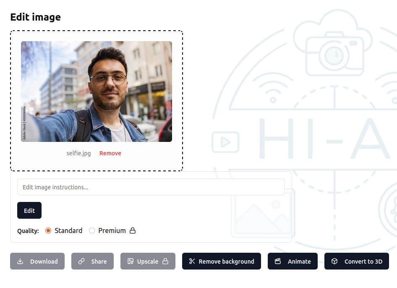Click the Remove background button label

[226, 261]
